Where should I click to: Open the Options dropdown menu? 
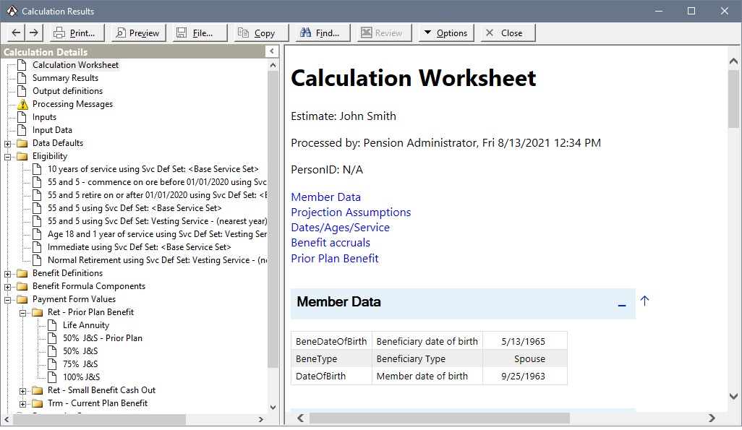pyautogui.click(x=445, y=33)
